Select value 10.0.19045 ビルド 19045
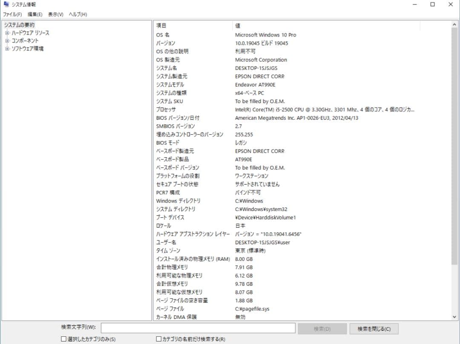Image resolution: width=460 pixels, height=344 pixels. [262, 43]
